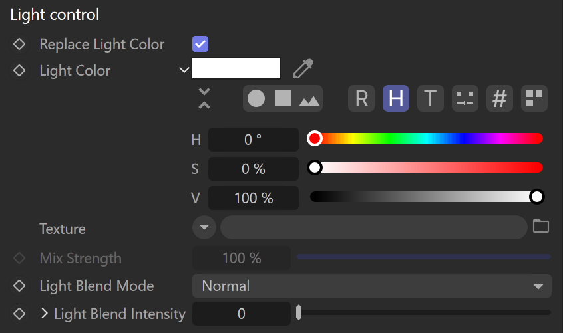Browse for texture with folder icon
The height and width of the screenshot is (333, 563).
541,226
